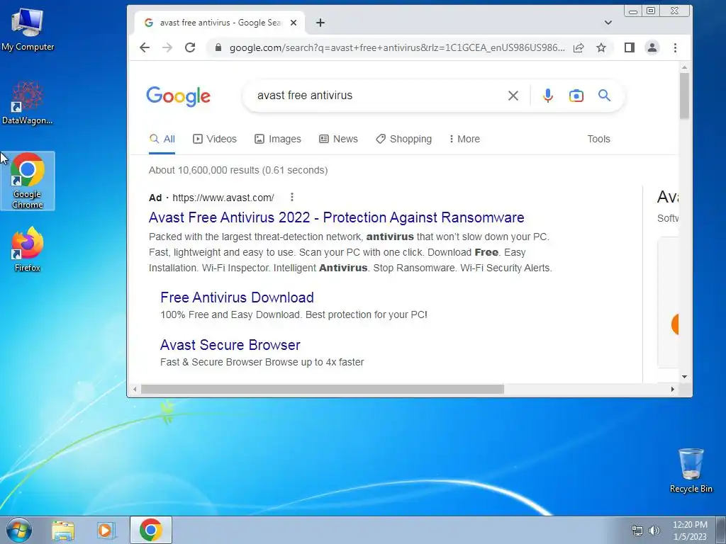Open the Avast Secure Browser link

230,345
